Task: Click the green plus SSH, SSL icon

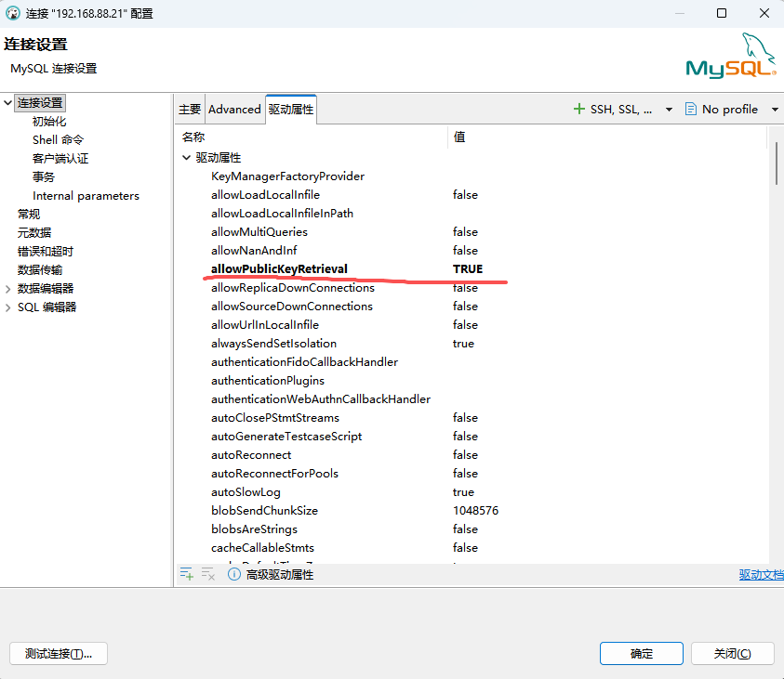Action: (x=579, y=110)
